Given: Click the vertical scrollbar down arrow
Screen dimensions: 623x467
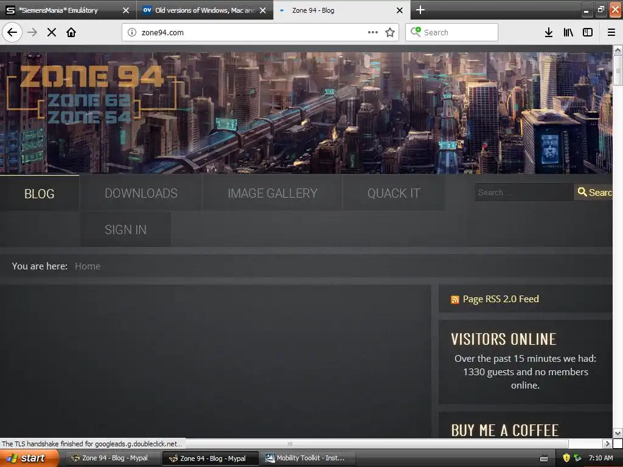Looking at the screenshot, I should click(x=618, y=433).
